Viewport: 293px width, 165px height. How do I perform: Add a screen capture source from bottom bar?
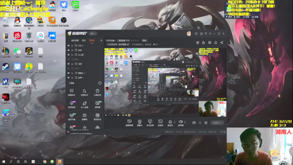click(129, 123)
